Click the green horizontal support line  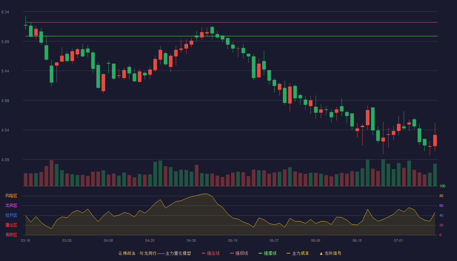(231, 36)
